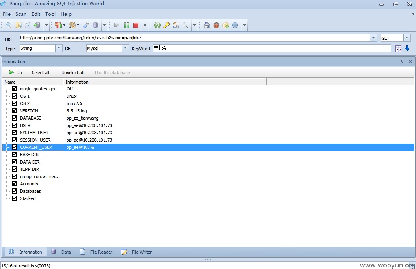Click the grey magnifier toolbar icon
This screenshot has width=416, height=269.
[185, 25]
